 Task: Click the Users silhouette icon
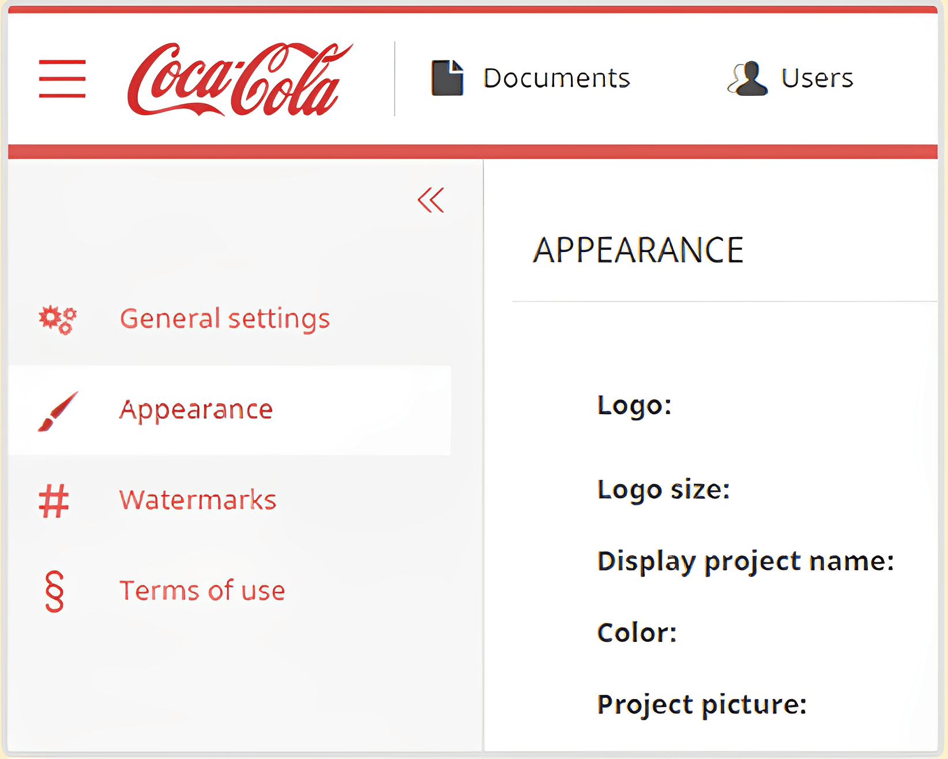coord(747,78)
